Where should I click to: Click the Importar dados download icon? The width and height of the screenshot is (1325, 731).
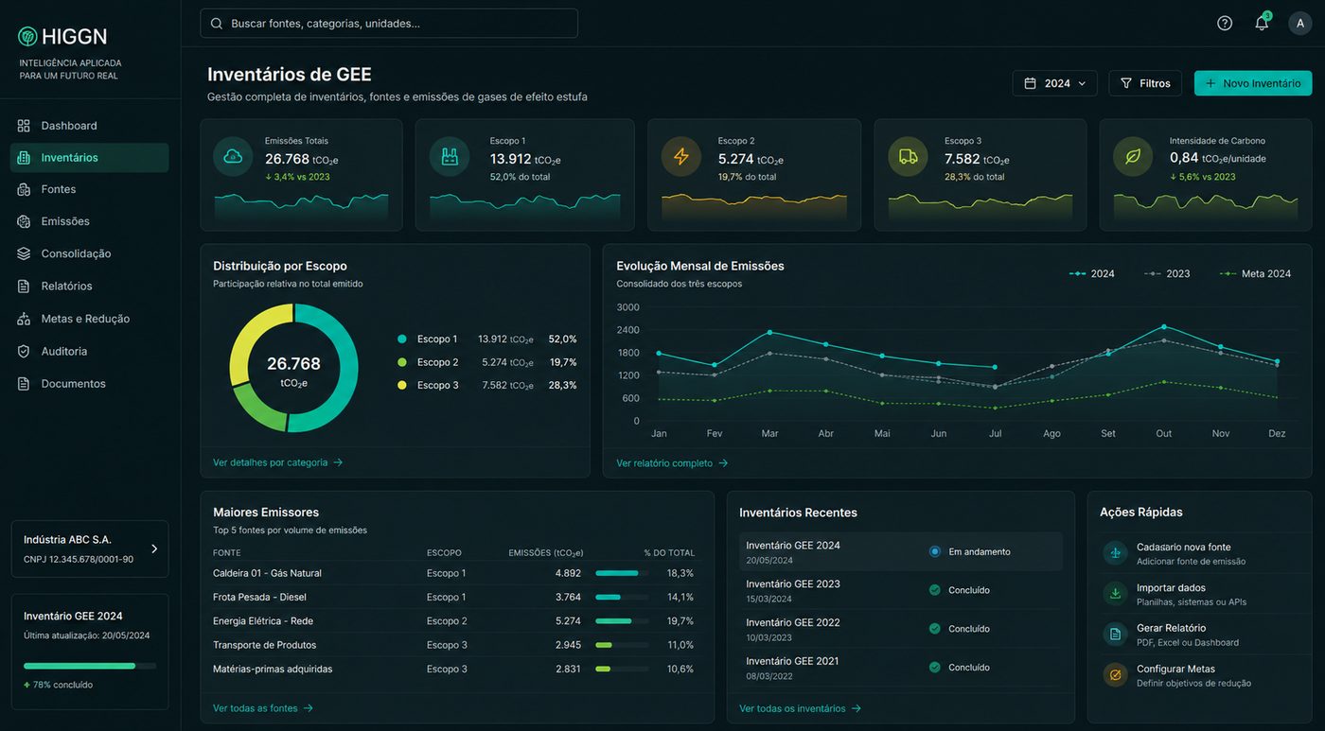click(1115, 594)
